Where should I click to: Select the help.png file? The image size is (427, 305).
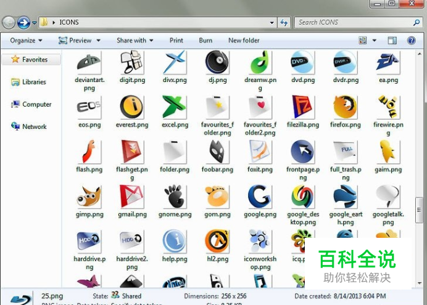[175, 246]
